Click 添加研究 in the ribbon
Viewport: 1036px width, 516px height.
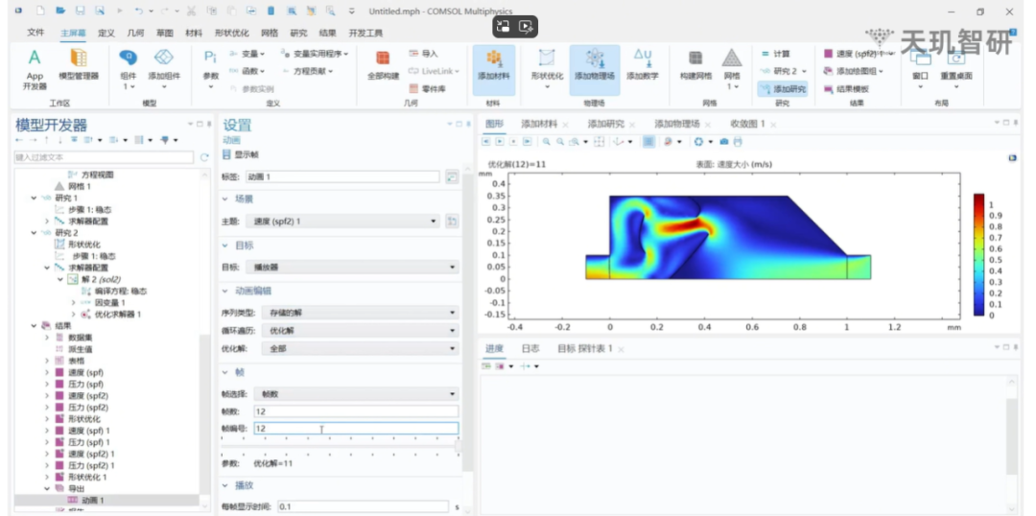pos(783,88)
